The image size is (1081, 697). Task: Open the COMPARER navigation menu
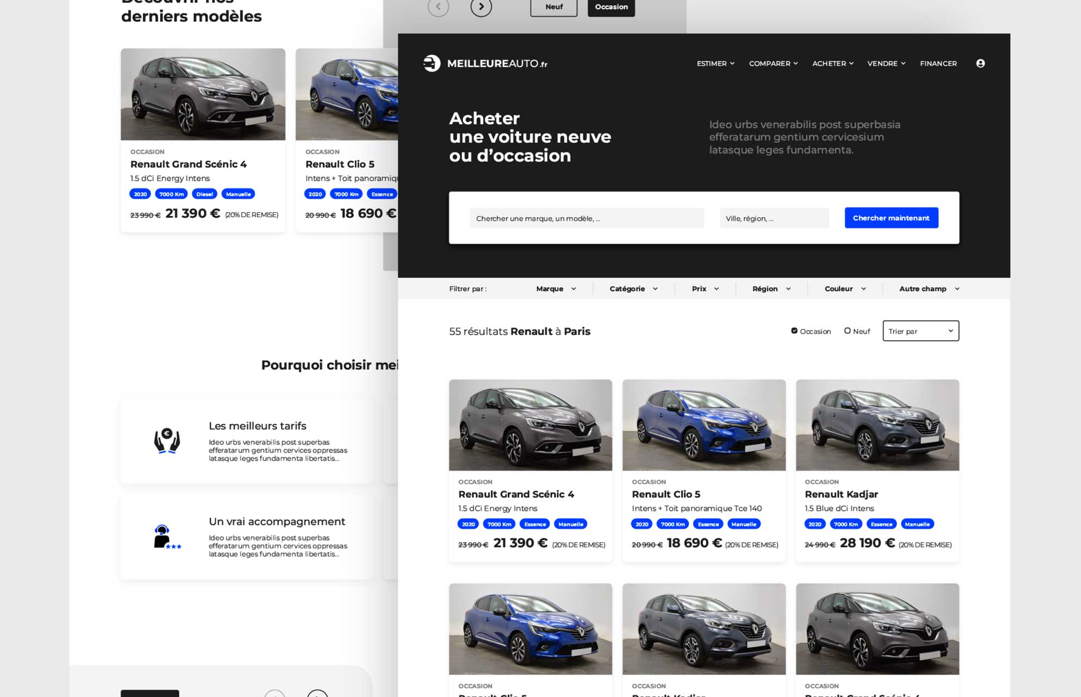coord(773,63)
